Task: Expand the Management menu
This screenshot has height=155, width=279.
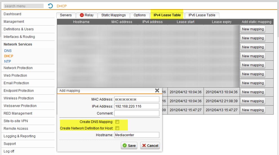Action: click(x=14, y=22)
